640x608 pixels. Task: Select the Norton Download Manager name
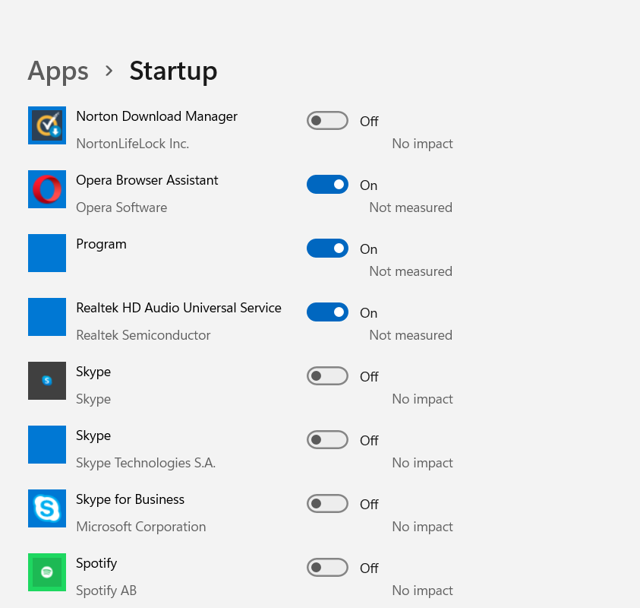pyautogui.click(x=156, y=116)
